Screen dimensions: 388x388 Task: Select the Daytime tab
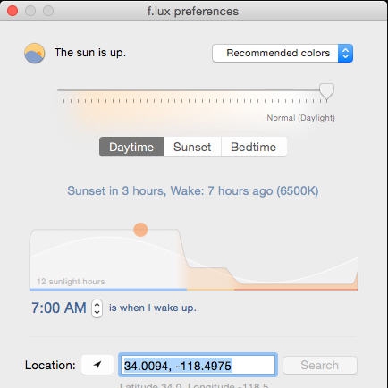pyautogui.click(x=131, y=147)
